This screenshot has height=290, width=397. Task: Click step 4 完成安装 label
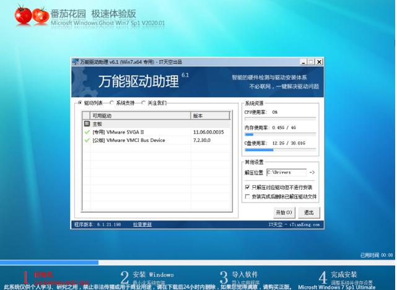click(x=344, y=275)
